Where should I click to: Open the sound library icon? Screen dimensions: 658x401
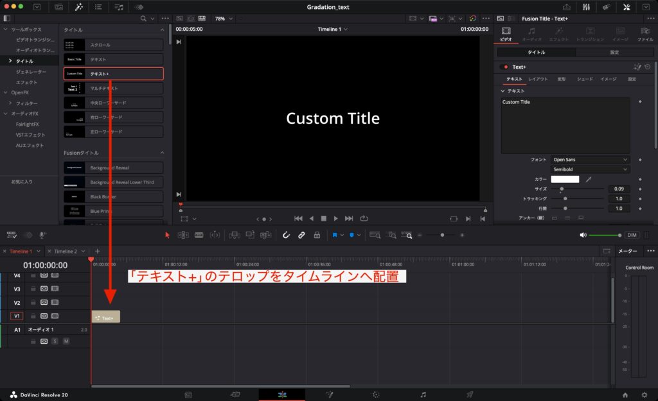tap(119, 7)
